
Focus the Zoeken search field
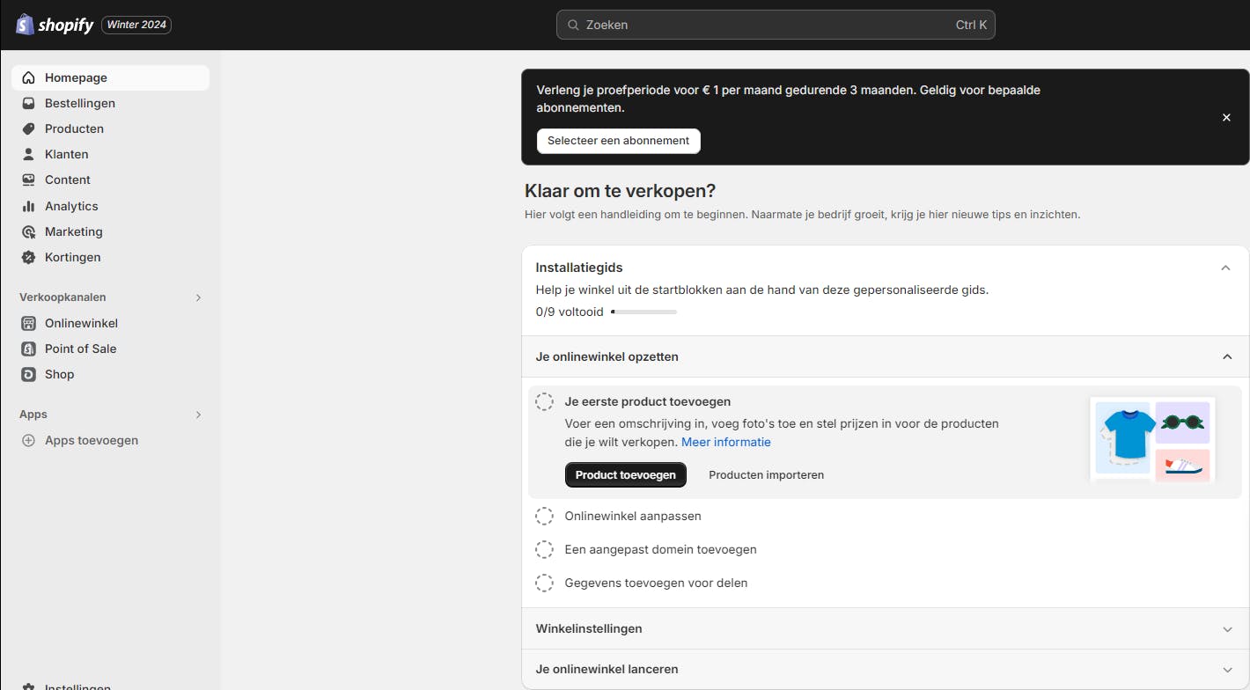775,25
